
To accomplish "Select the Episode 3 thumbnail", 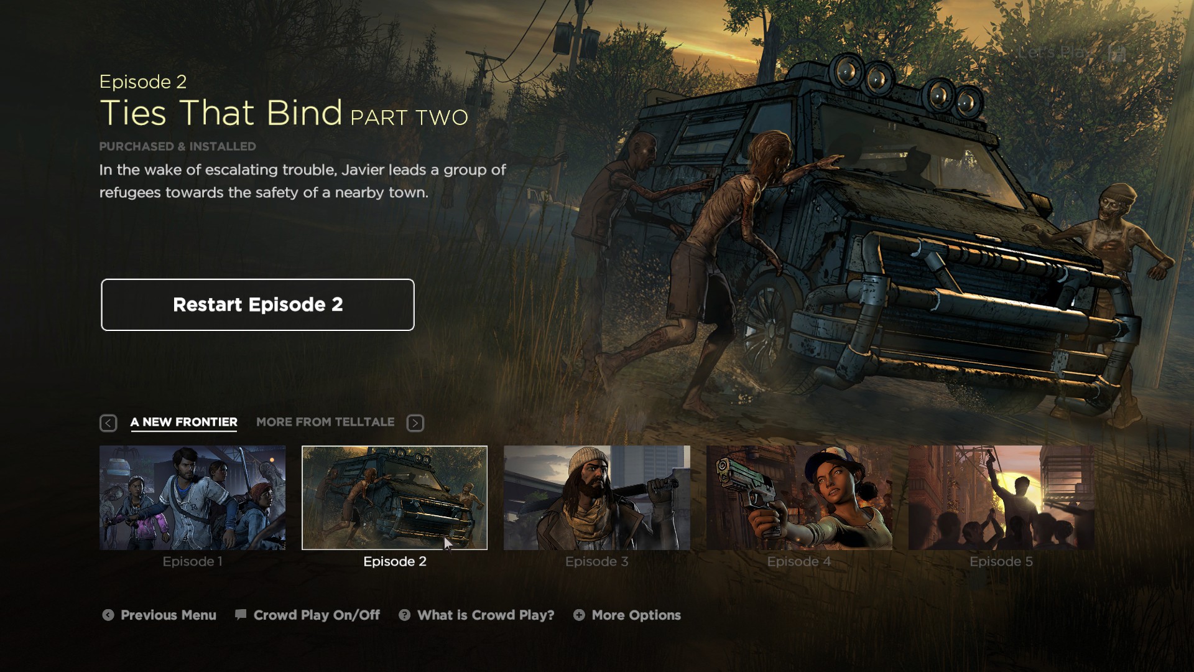I will 597,498.
